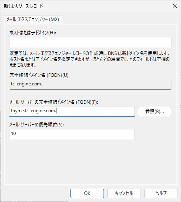Click blank space left of OK button
Image resolution: width=181 pixels, height=202 pixels.
[x=36, y=193]
